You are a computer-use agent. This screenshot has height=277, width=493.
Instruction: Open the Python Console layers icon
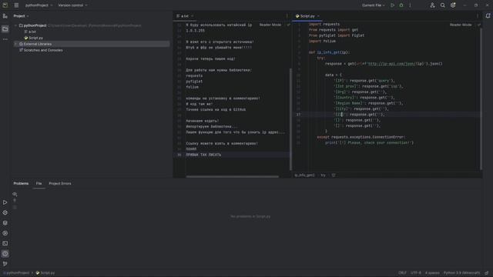pyautogui.click(x=5, y=223)
